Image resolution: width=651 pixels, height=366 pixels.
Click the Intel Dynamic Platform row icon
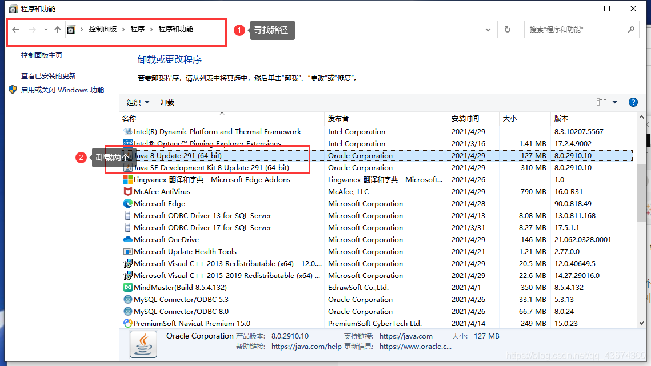pyautogui.click(x=128, y=131)
